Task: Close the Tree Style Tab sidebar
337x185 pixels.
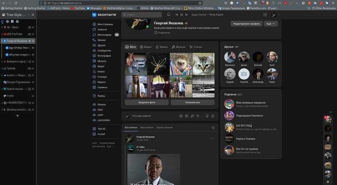Action: coord(33,15)
